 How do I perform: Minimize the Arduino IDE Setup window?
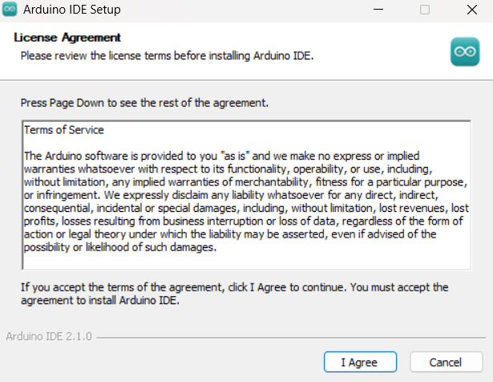(378, 10)
